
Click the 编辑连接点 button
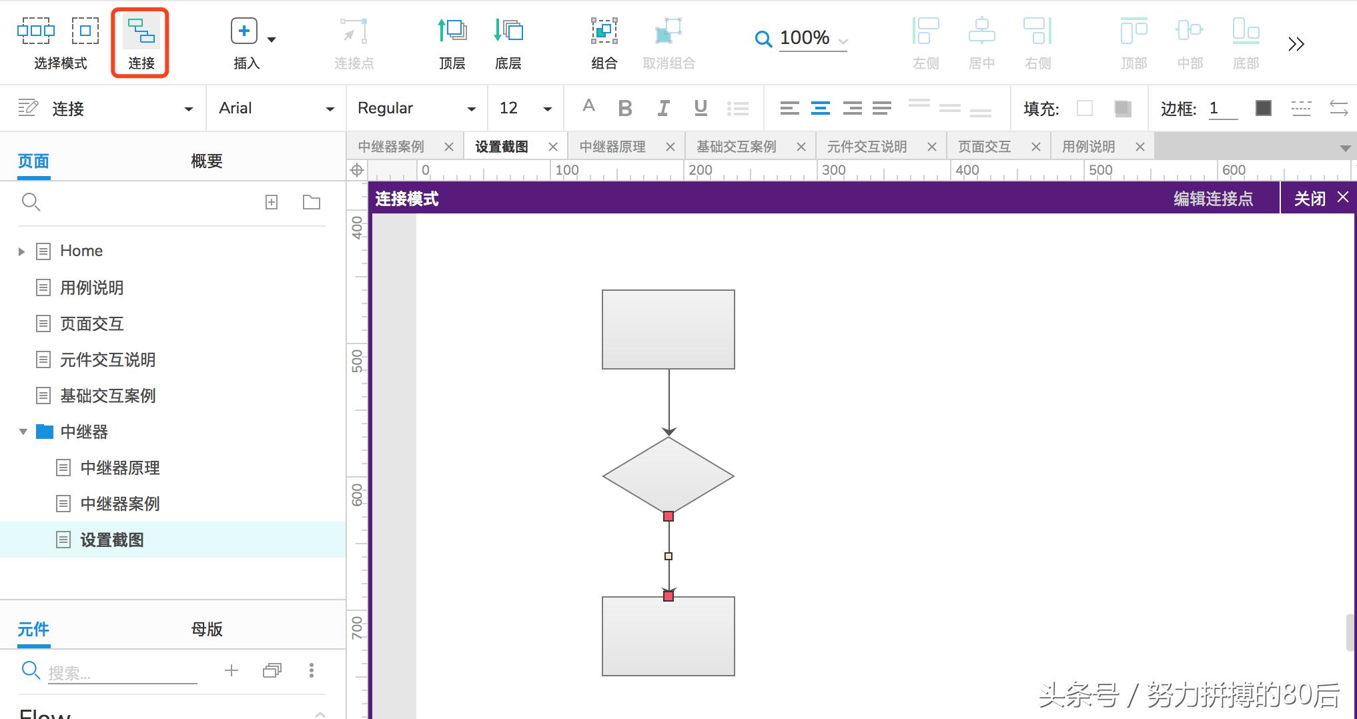coord(1213,198)
